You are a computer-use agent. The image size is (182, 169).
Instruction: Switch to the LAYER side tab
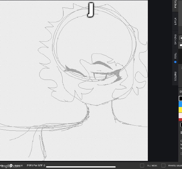click(175, 21)
